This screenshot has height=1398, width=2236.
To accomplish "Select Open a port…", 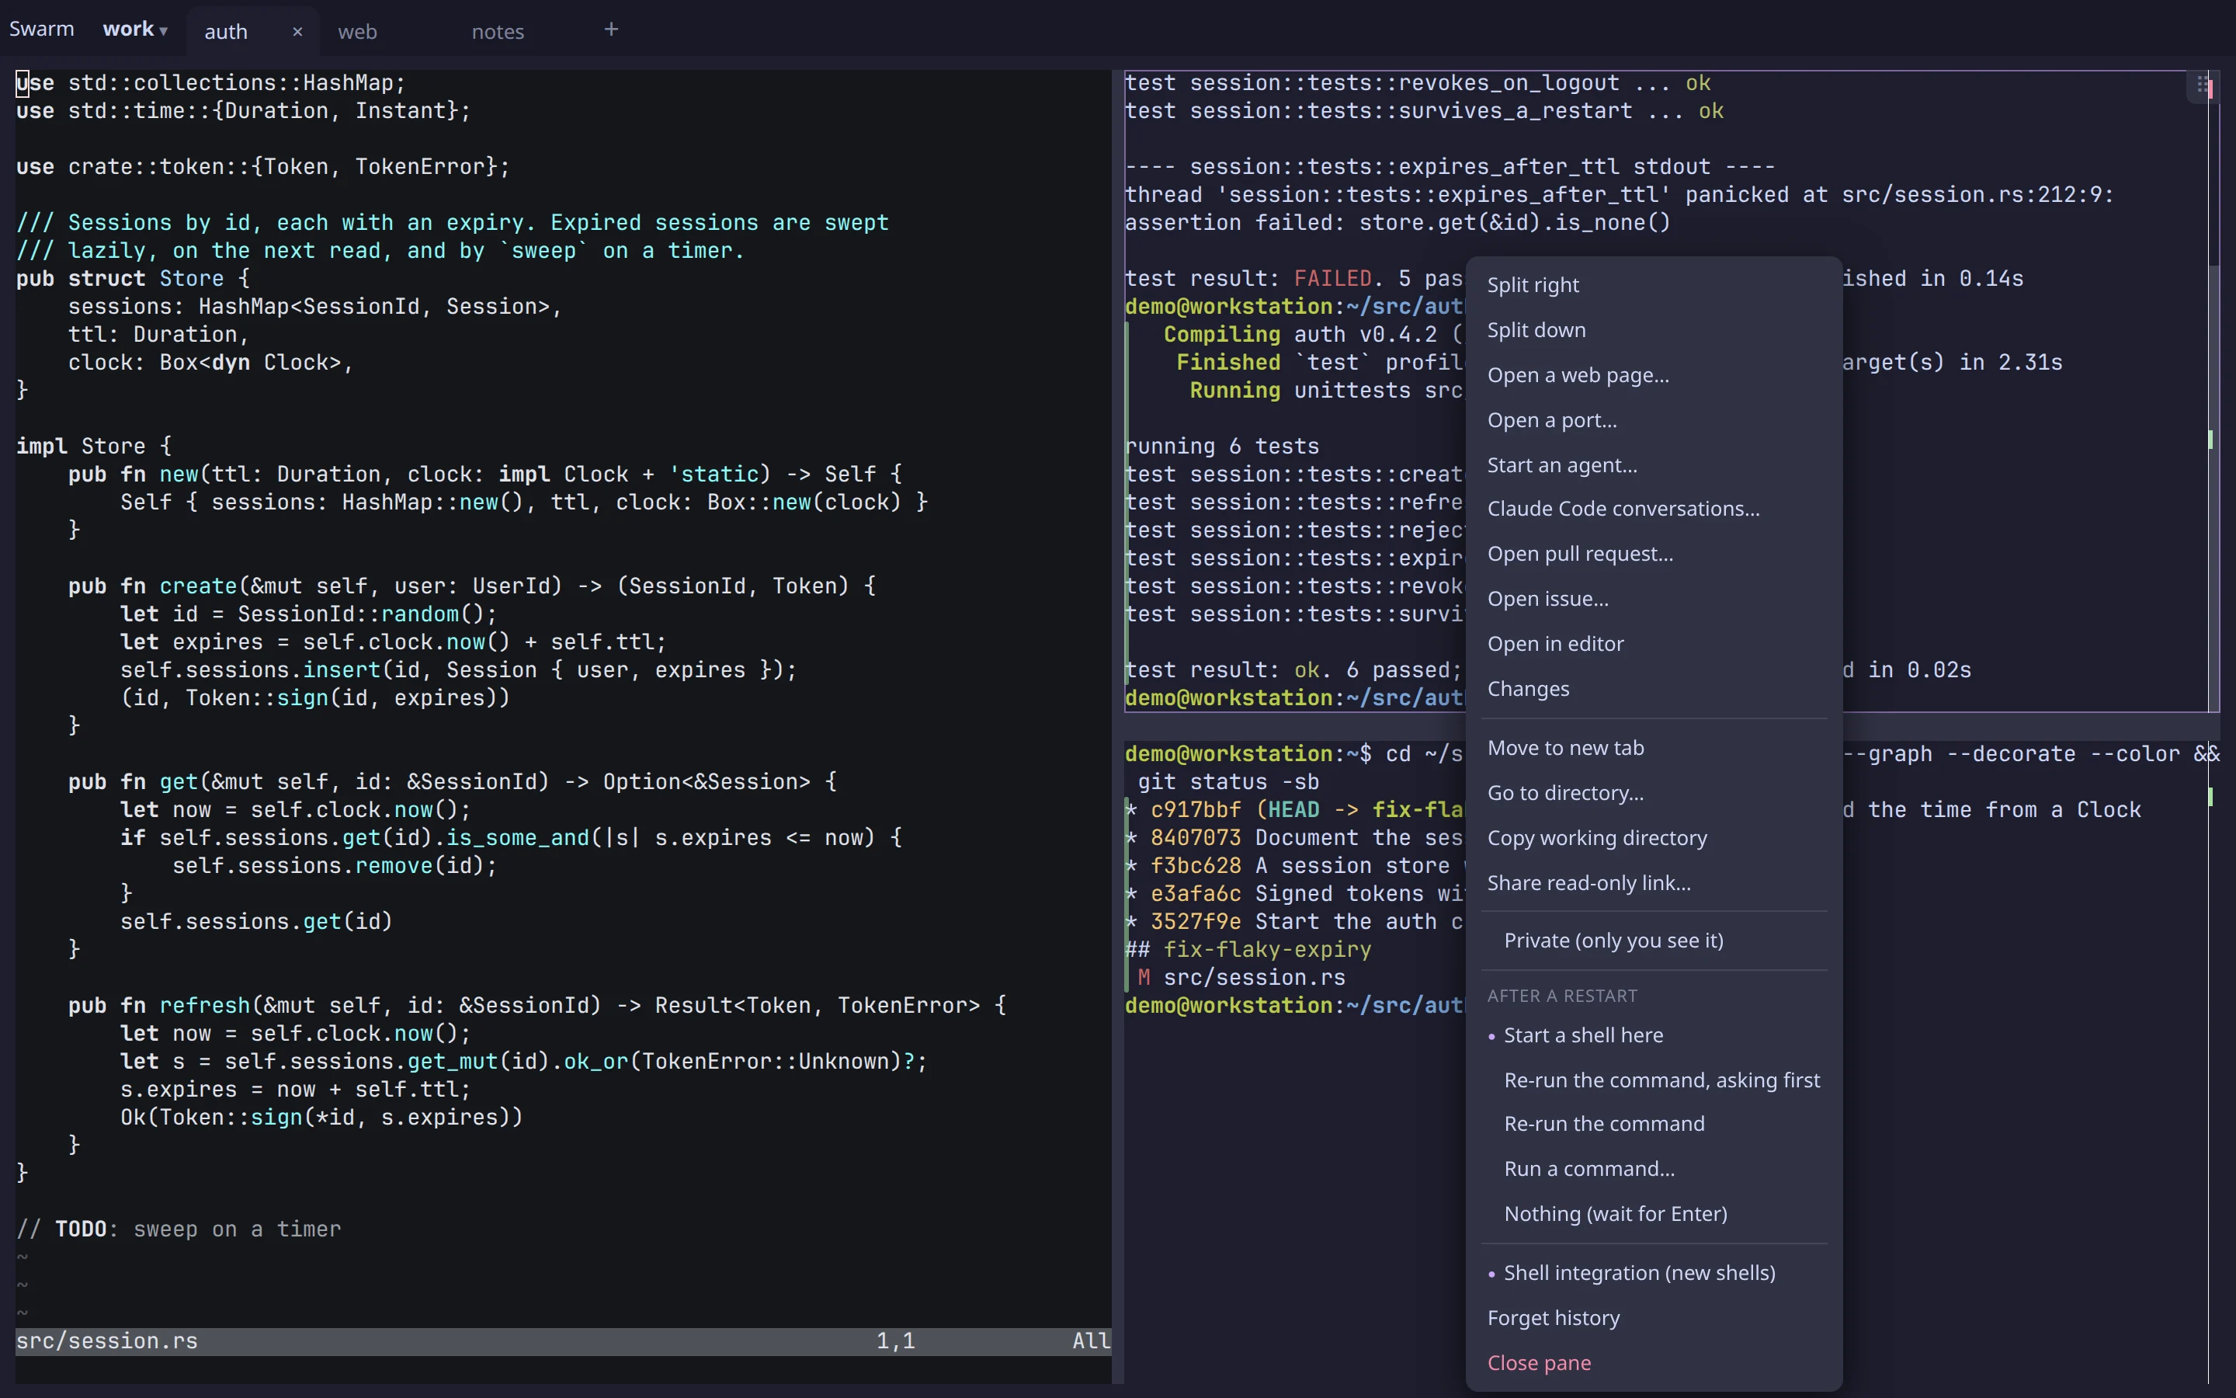I will point(1654,421).
